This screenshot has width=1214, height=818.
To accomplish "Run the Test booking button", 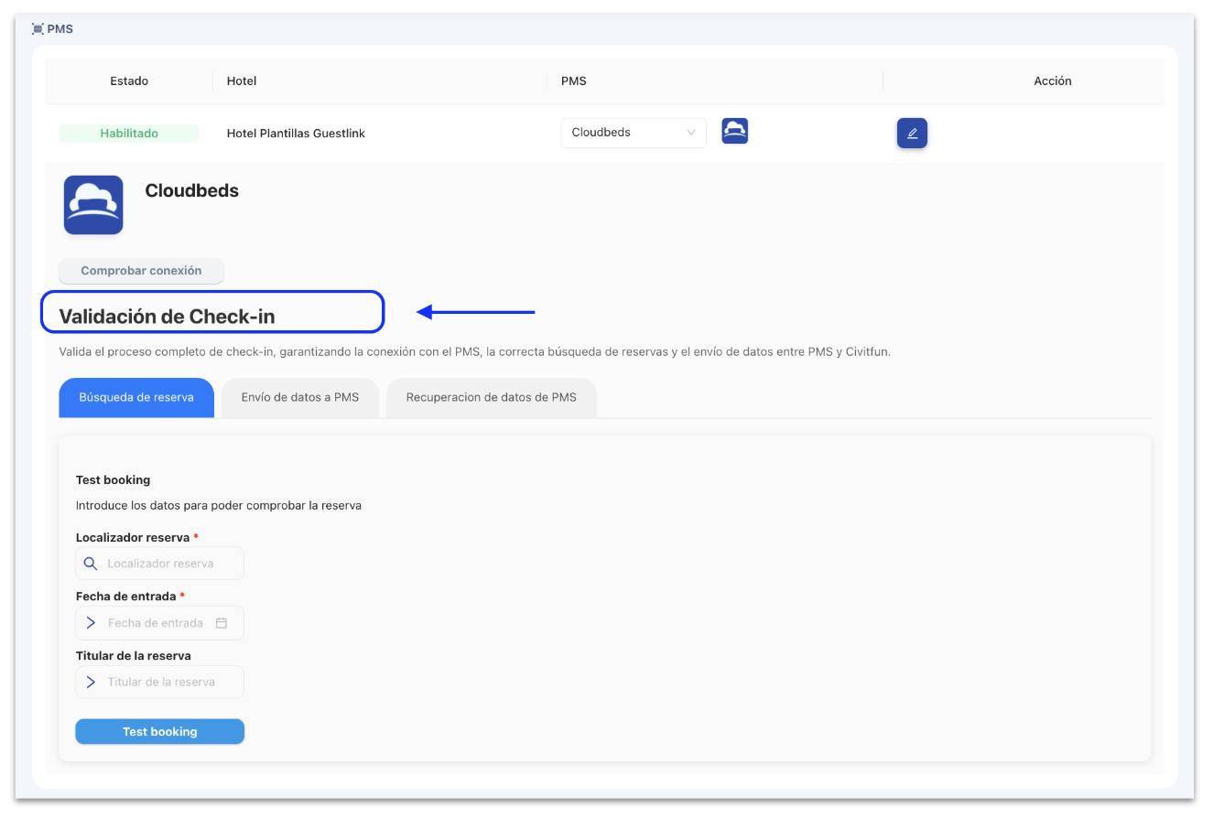I will click(159, 731).
